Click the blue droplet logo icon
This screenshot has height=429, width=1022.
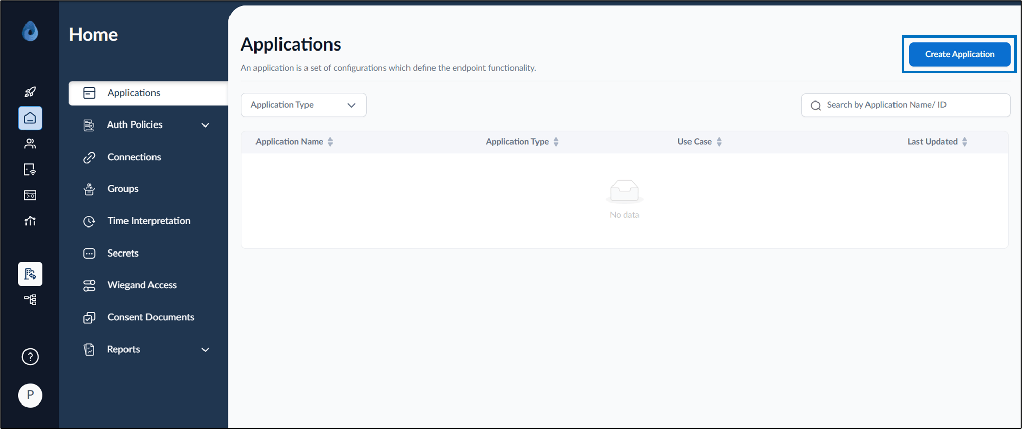click(x=30, y=31)
